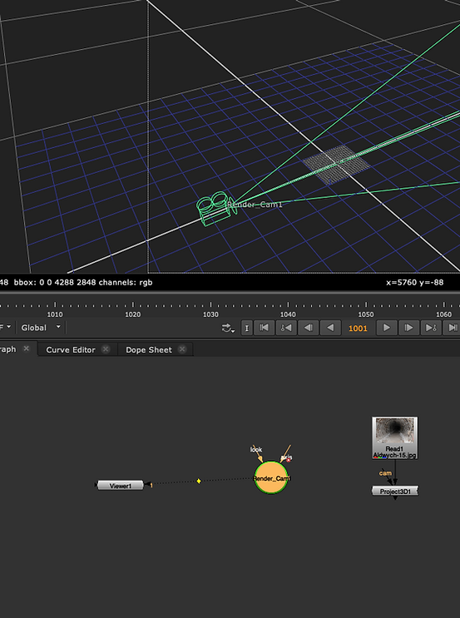Click frame 1060 on the timeline ruler
The height and width of the screenshot is (618, 460).
pyautogui.click(x=444, y=314)
